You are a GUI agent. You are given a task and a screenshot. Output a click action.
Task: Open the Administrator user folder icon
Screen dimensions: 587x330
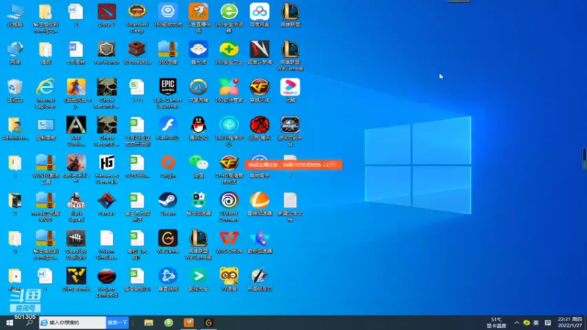click(x=15, y=125)
